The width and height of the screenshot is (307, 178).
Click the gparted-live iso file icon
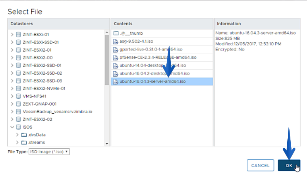point(116,50)
